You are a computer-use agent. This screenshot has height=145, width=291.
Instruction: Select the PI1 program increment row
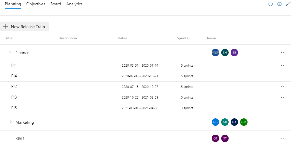pyautogui.click(x=14, y=65)
